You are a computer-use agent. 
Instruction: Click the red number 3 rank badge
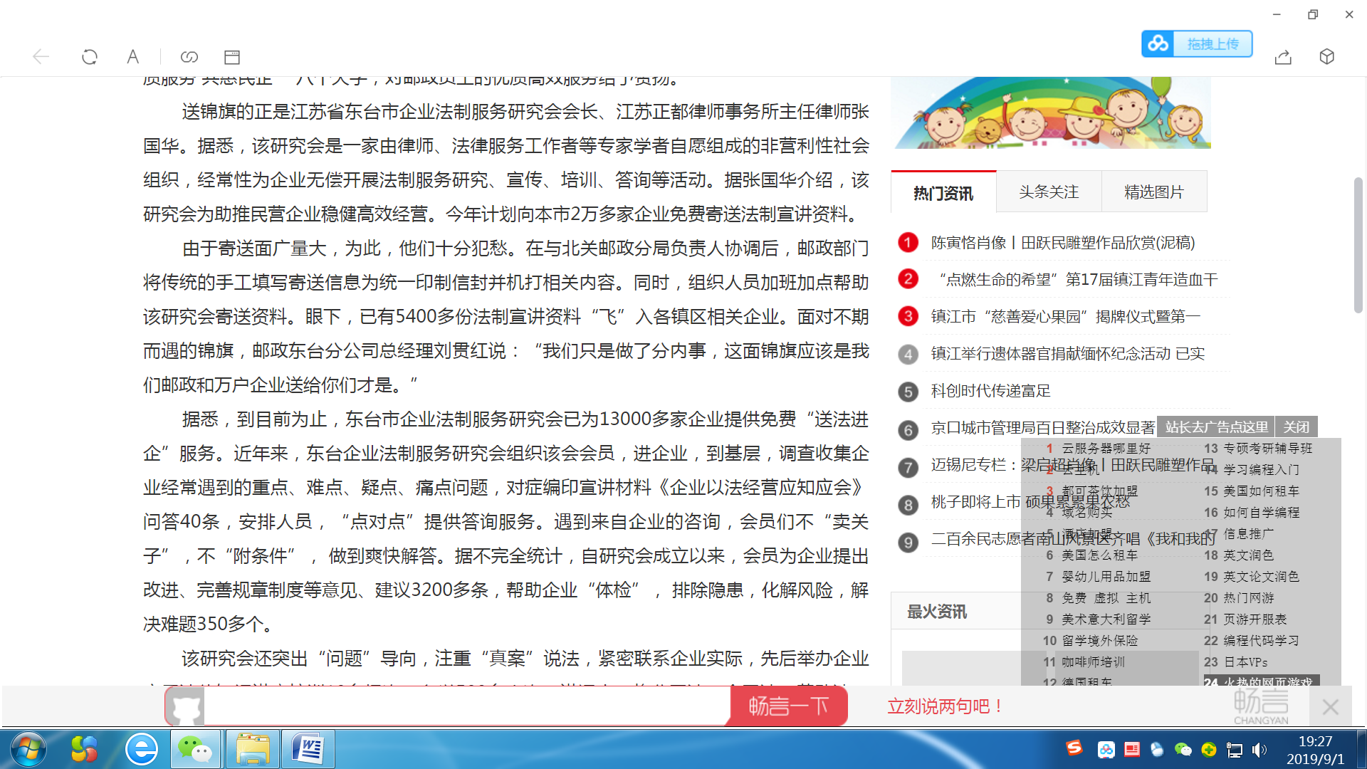click(908, 316)
